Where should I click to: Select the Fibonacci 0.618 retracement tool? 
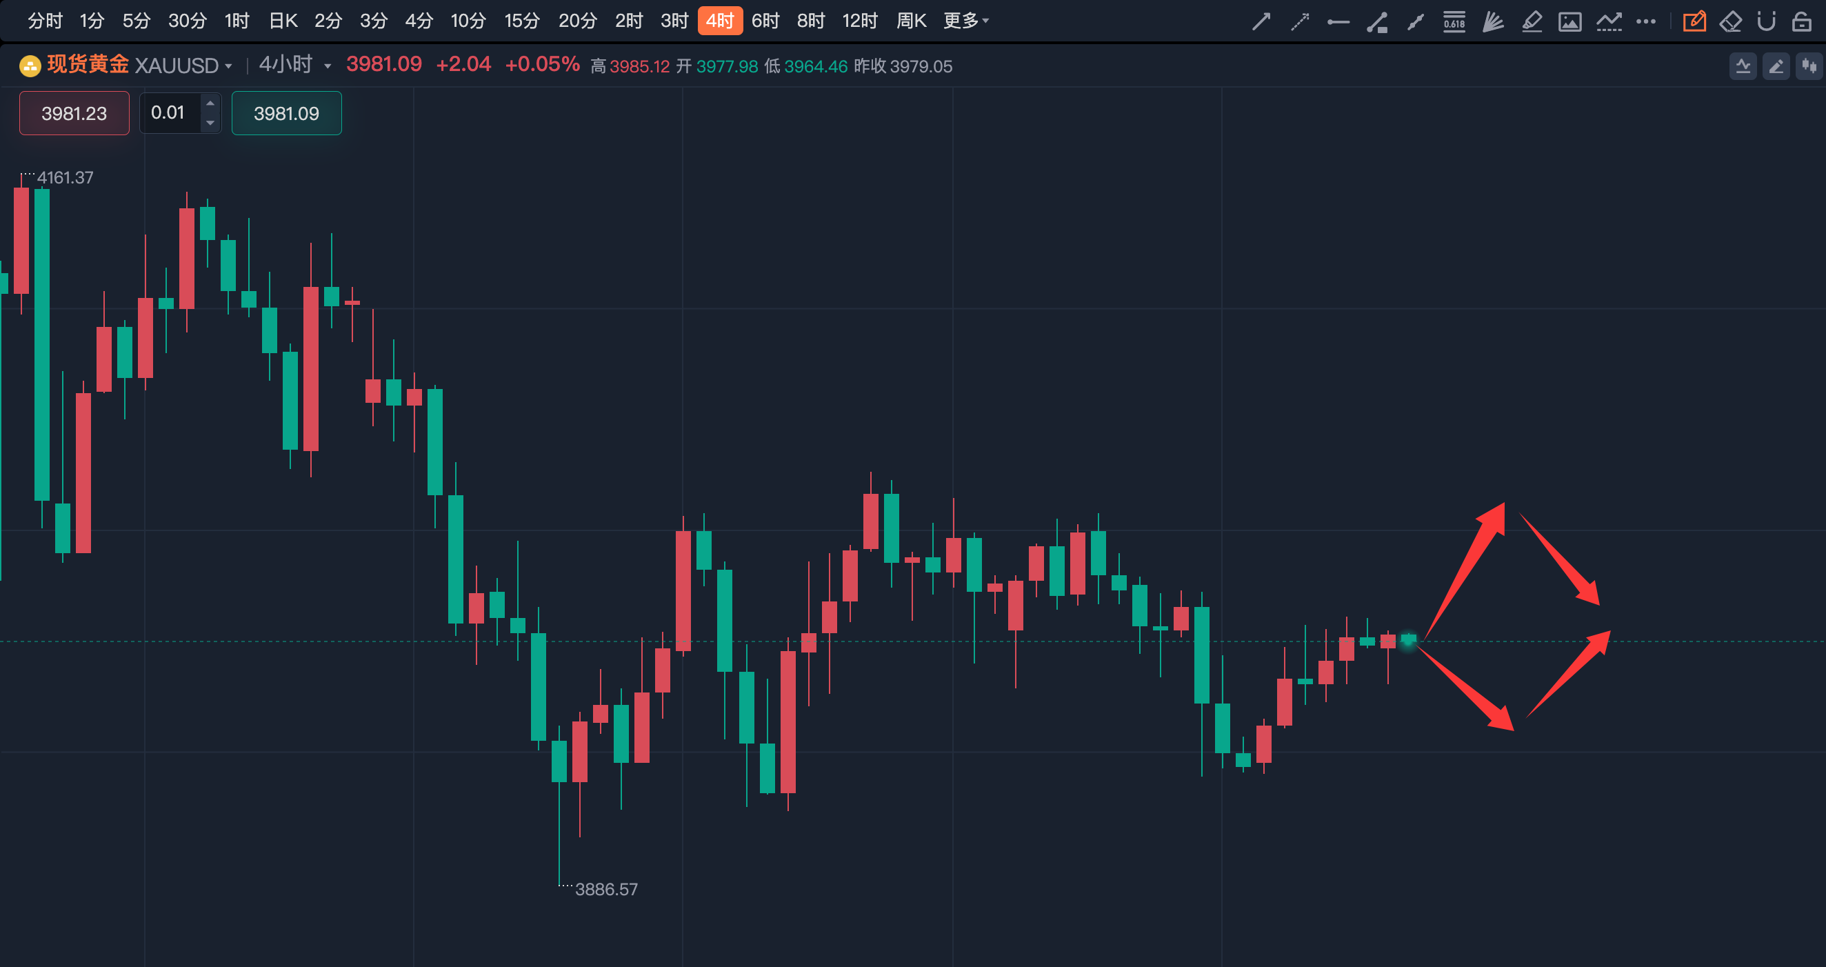tap(1454, 21)
